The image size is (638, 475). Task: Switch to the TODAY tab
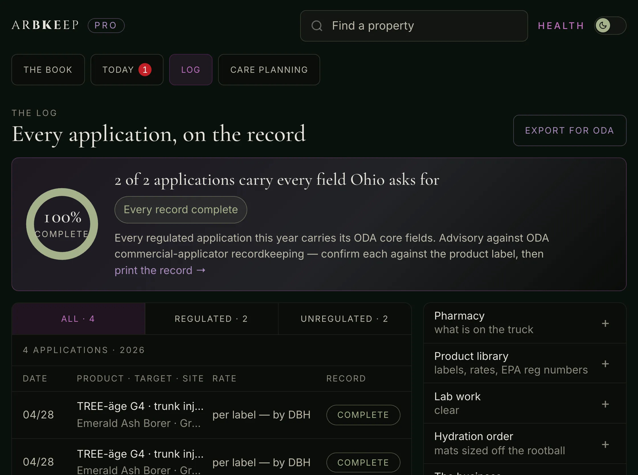[127, 70]
